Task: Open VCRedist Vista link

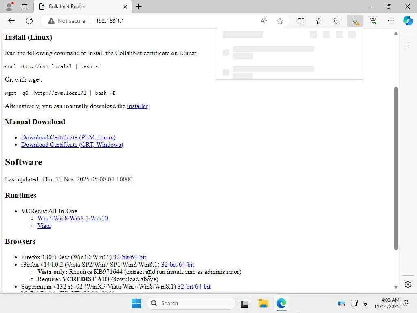Action: pyautogui.click(x=44, y=226)
